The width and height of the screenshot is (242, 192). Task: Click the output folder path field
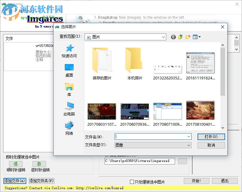click(x=140, y=161)
